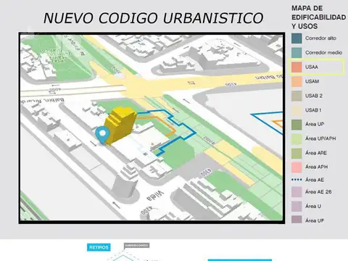Click the 'Área U' legend label
This screenshot has height=261, width=348.
pos(313,206)
